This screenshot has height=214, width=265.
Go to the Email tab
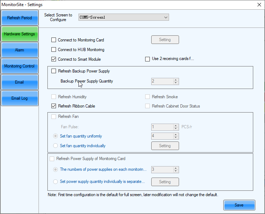tap(20, 82)
